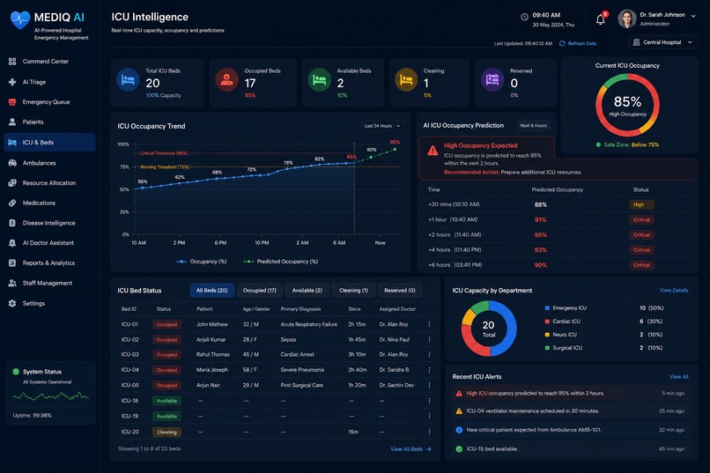Click patient name John Mathew

(x=212, y=324)
